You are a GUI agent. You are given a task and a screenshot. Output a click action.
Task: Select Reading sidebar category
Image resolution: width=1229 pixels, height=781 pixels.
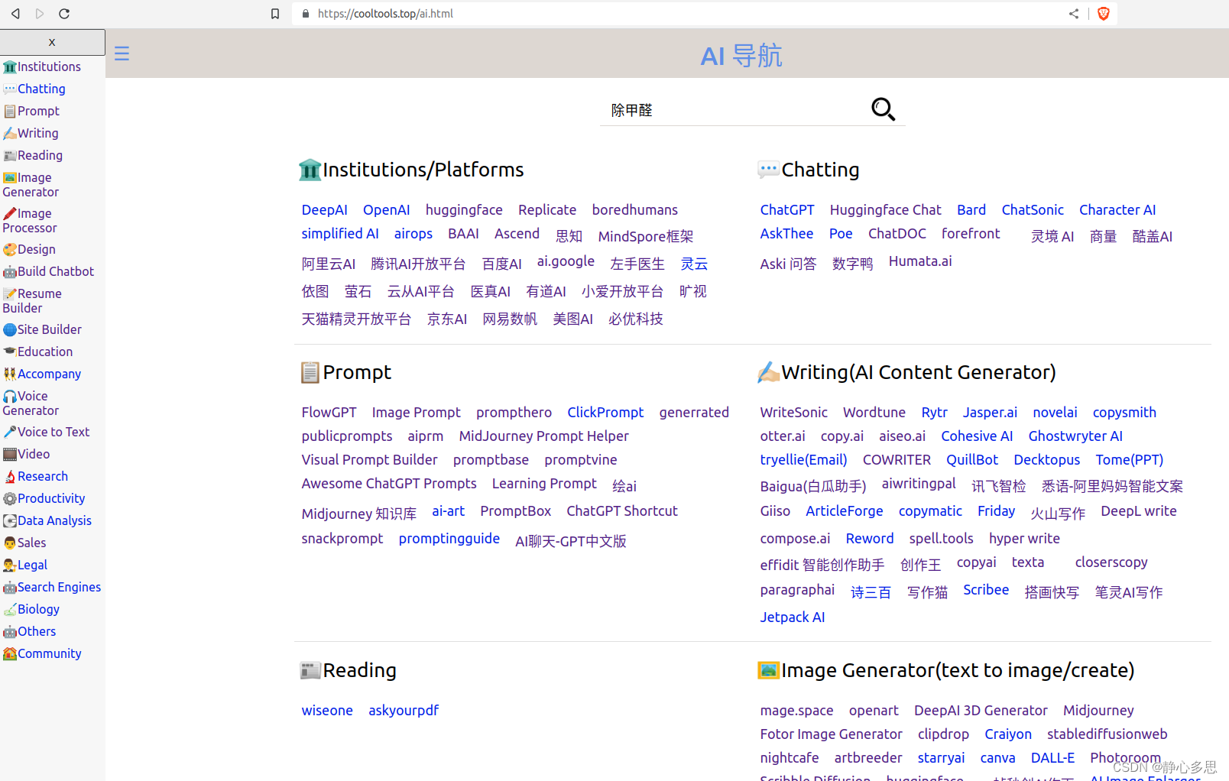click(33, 155)
